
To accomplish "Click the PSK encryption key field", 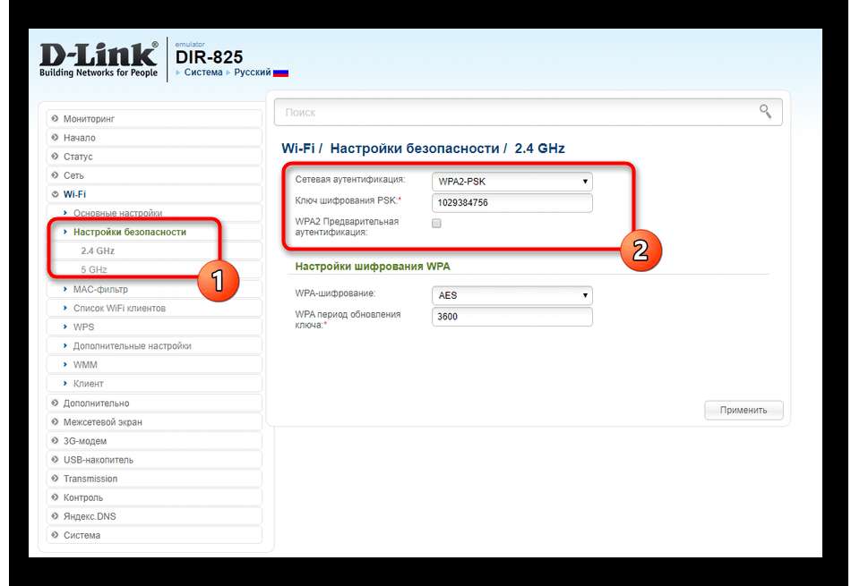I will [x=511, y=203].
